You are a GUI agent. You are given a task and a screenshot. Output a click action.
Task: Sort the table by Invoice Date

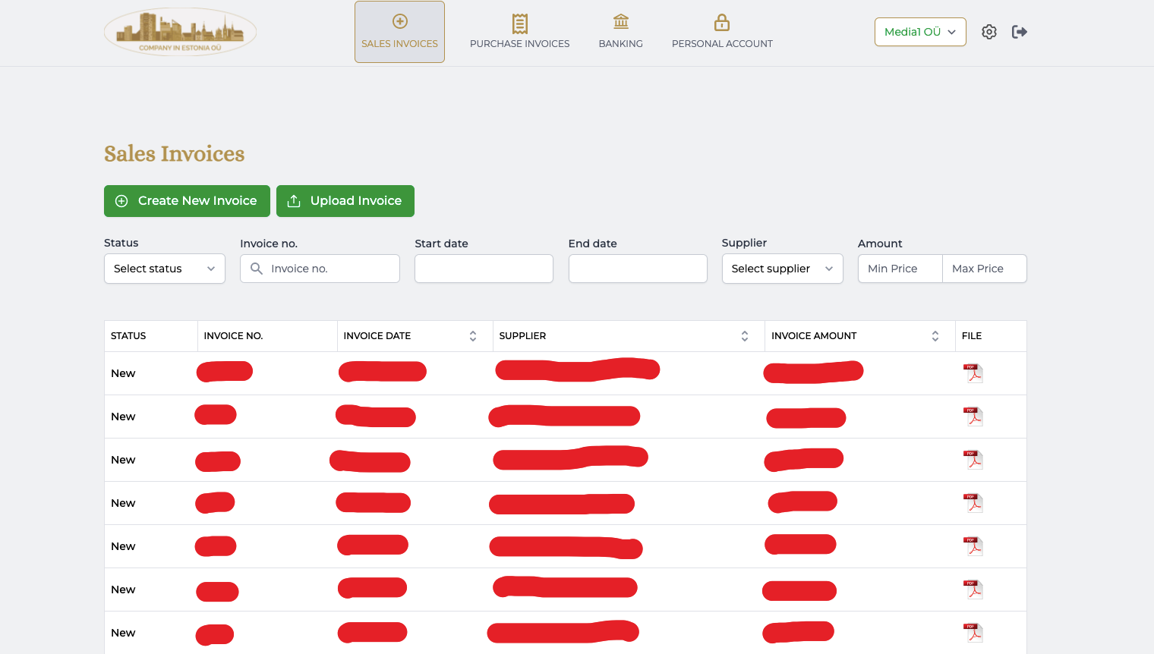(x=472, y=335)
